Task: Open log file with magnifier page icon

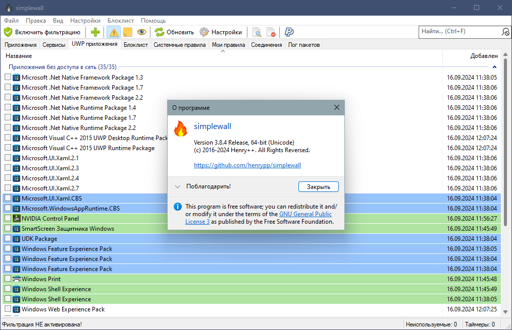Action: tap(257, 32)
